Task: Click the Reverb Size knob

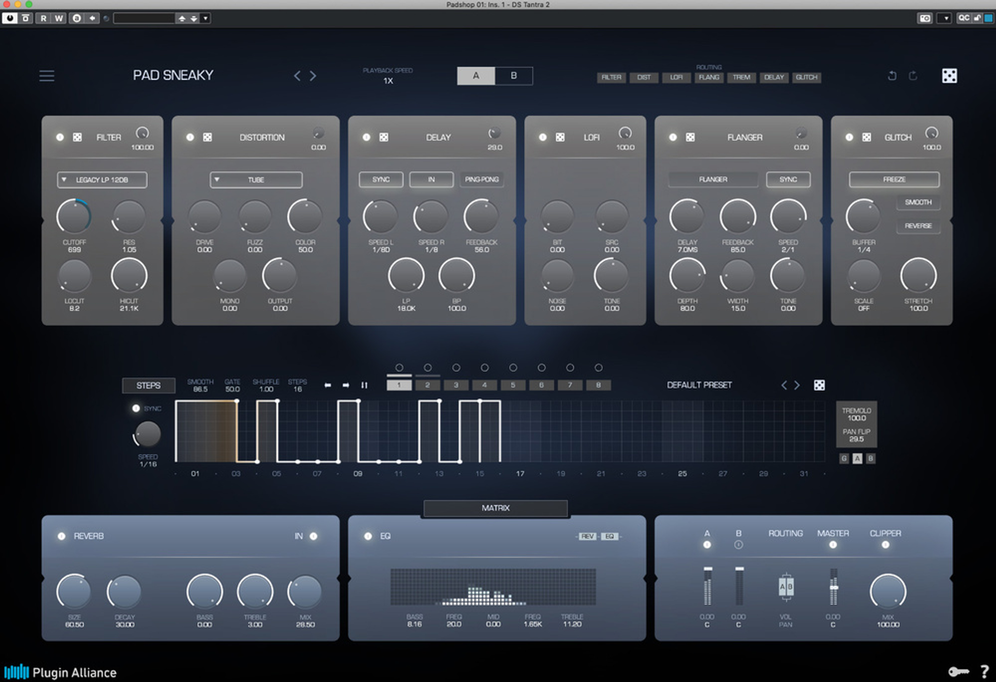Action: coord(74,592)
